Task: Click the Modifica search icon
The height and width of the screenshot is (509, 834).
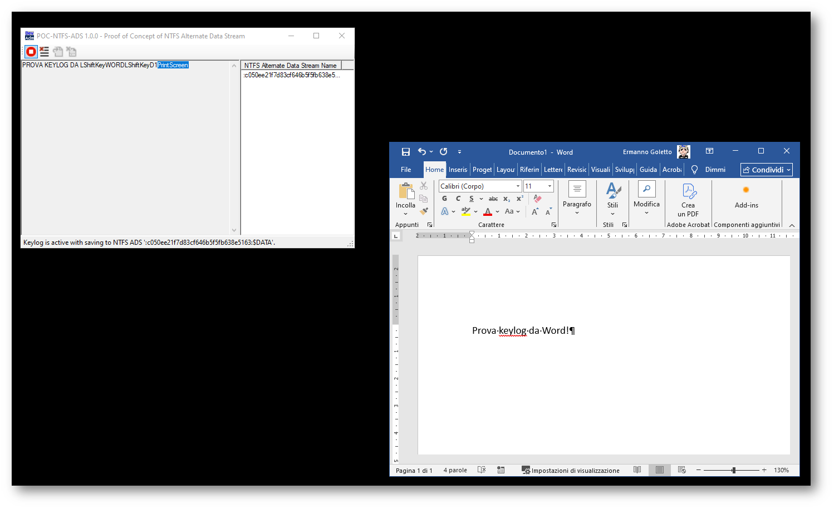Action: click(x=646, y=189)
